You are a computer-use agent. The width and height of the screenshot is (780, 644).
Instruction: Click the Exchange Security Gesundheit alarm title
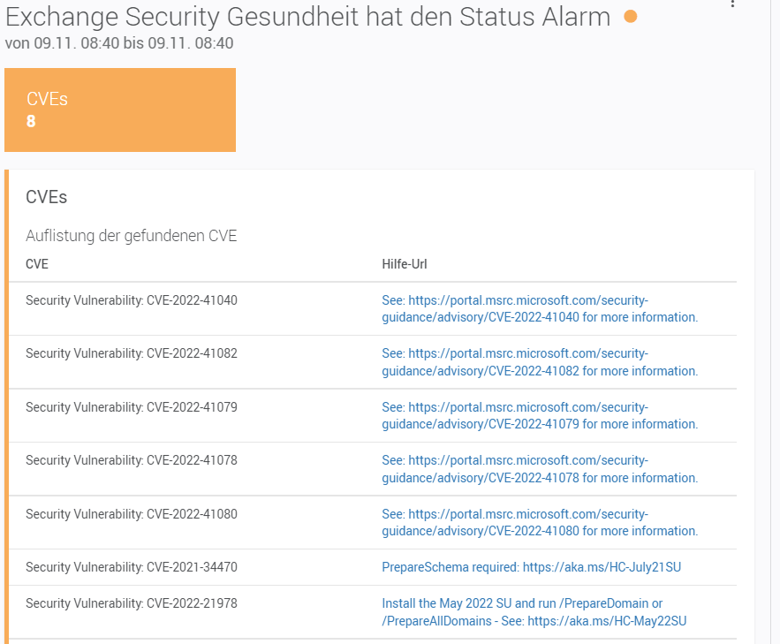pos(308,16)
